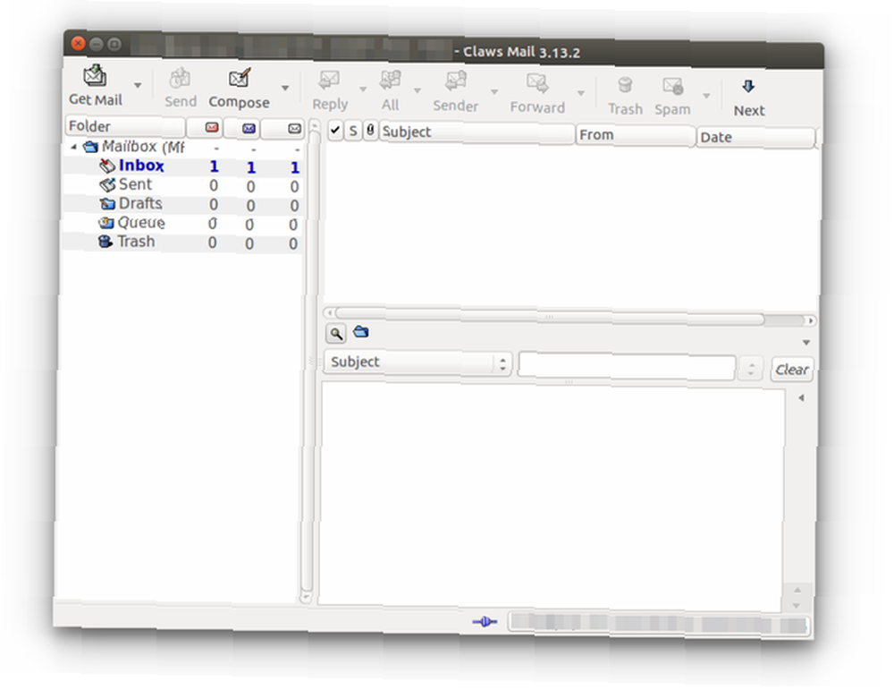Clear the quick search

[x=791, y=370]
